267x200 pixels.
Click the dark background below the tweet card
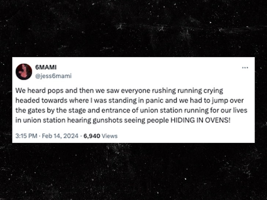point(133,172)
